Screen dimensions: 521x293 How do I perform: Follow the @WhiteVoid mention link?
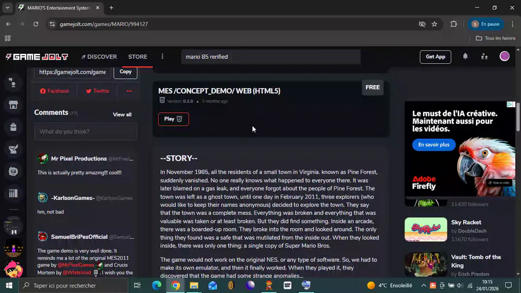point(77,272)
